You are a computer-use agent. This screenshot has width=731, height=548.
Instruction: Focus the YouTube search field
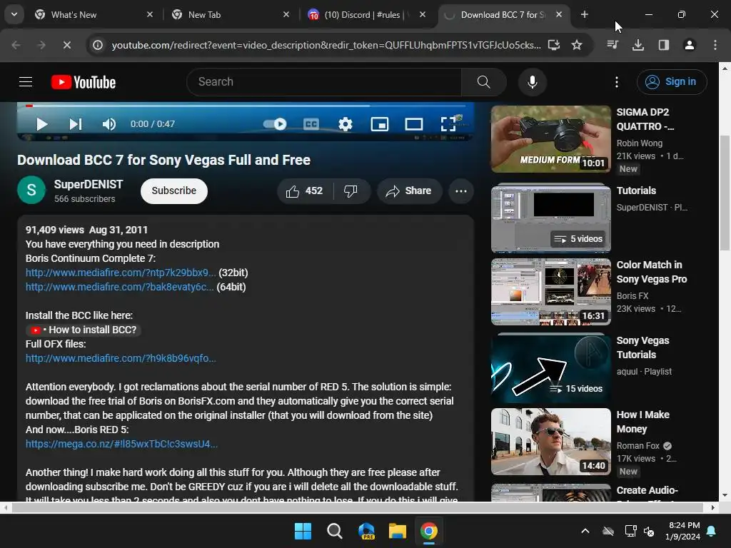(323, 82)
